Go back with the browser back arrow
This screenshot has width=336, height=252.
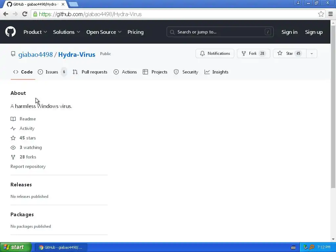click(6, 14)
